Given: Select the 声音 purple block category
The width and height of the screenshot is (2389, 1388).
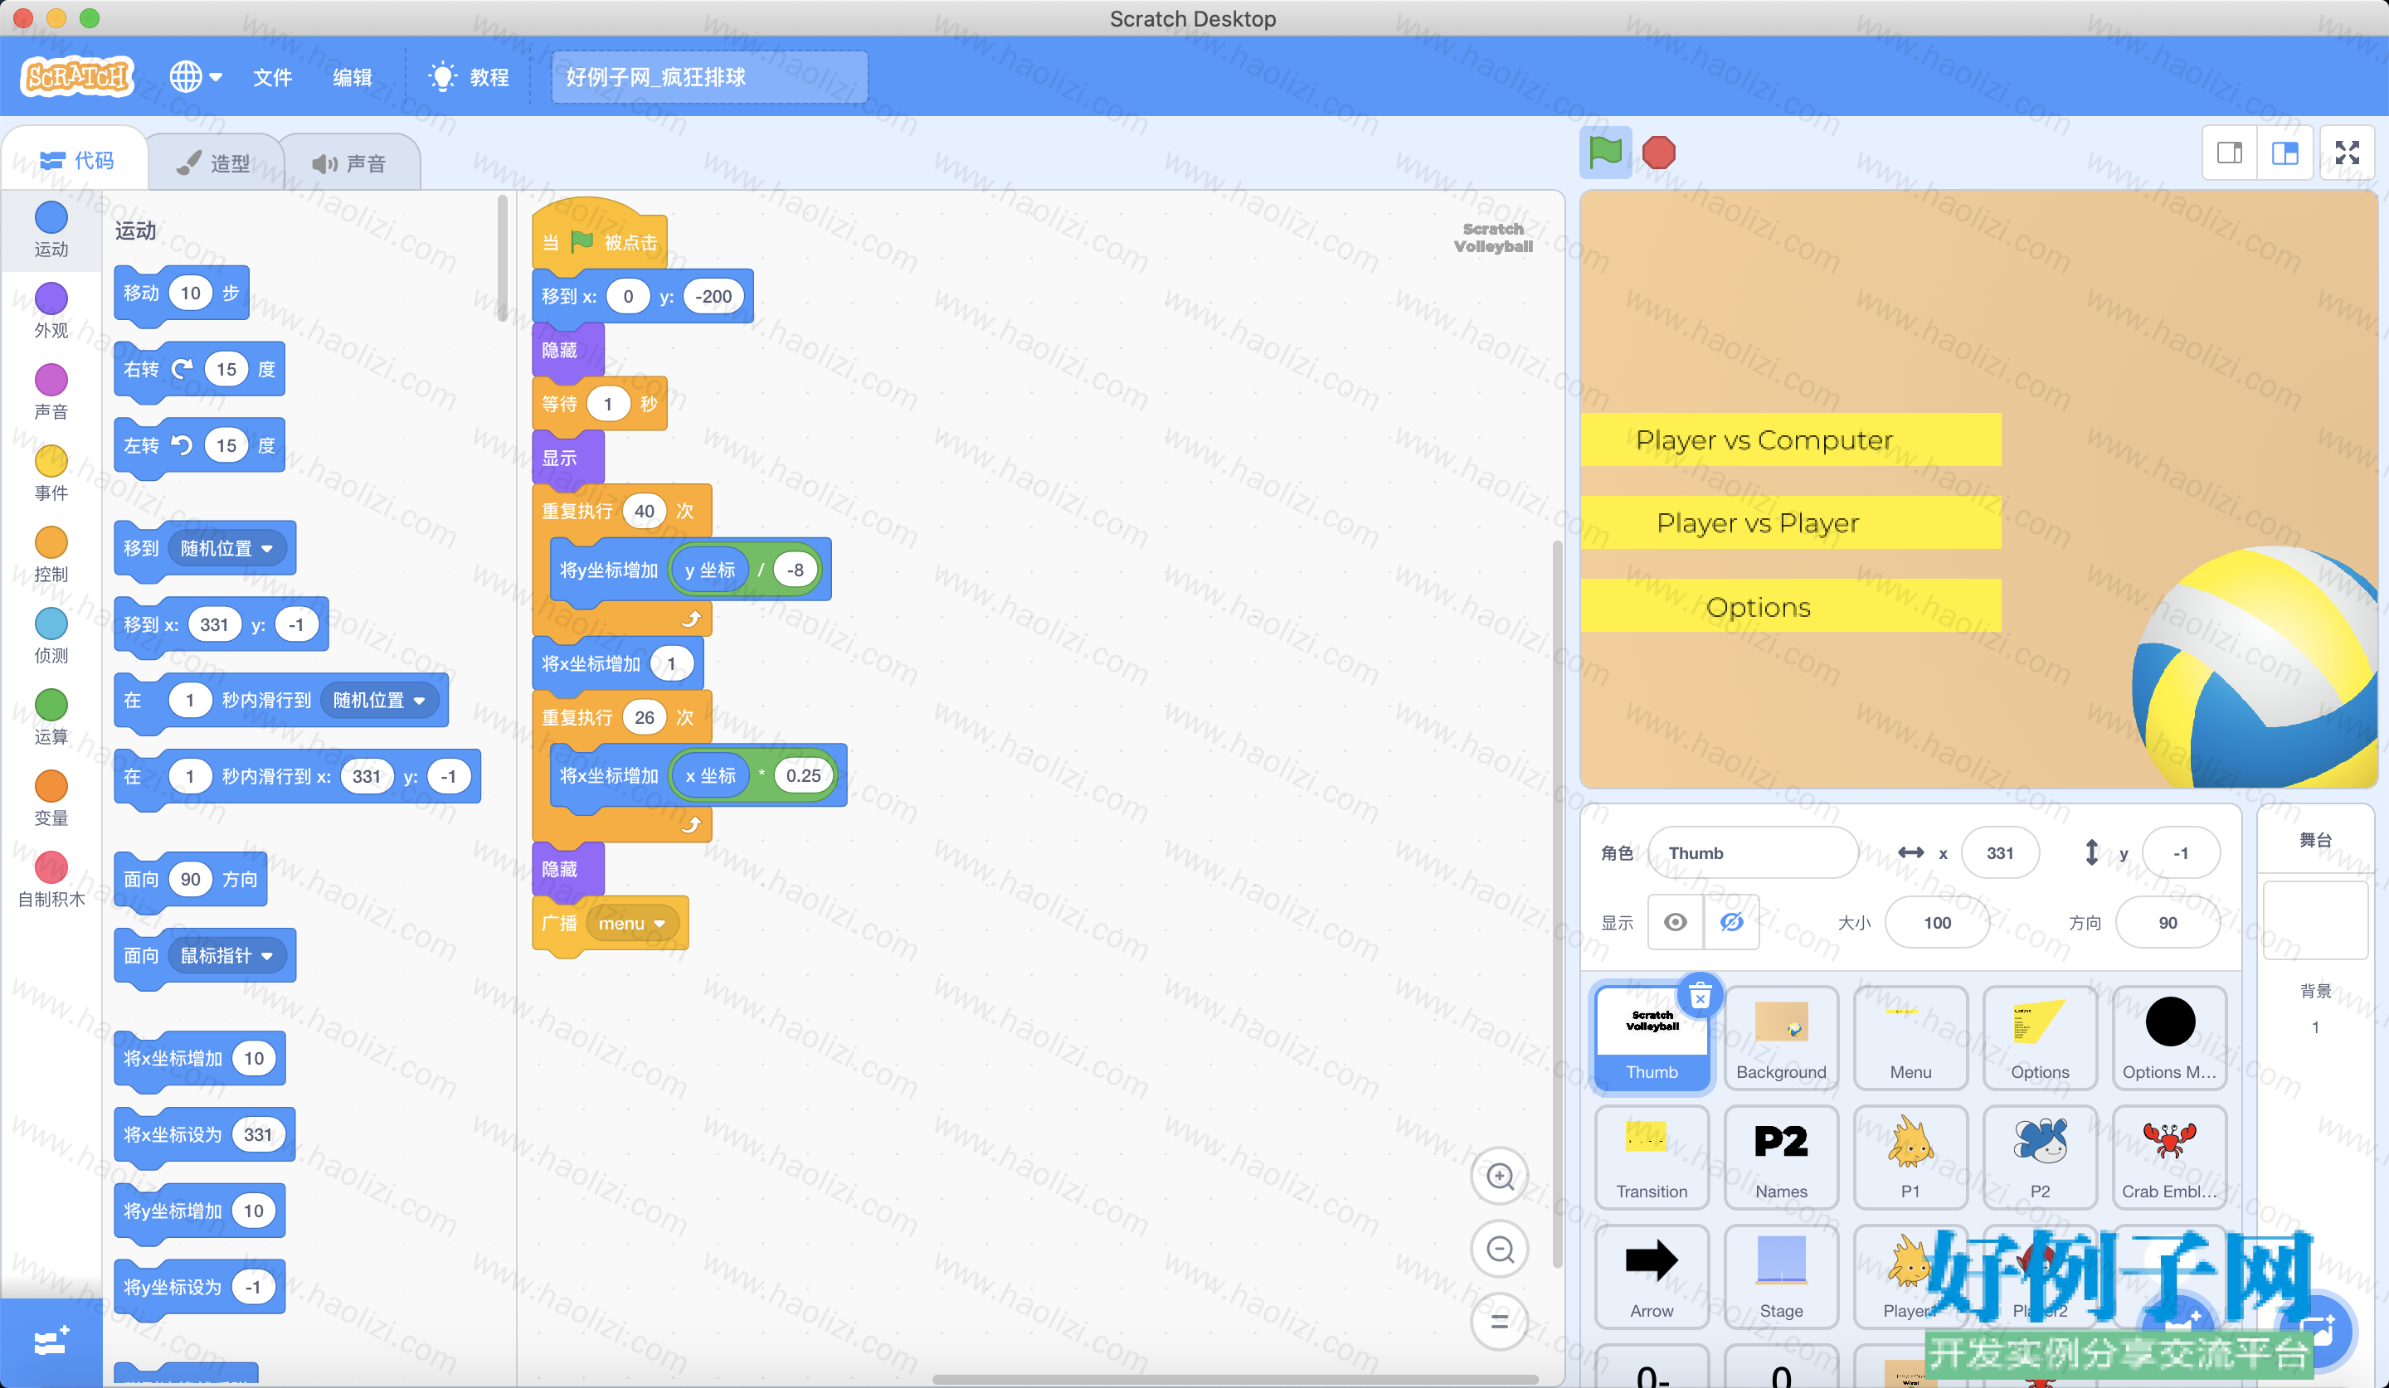Looking at the screenshot, I should (51, 393).
